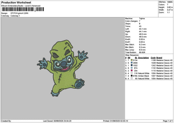Click the Left value 44.1 mm

coord(143,29)
